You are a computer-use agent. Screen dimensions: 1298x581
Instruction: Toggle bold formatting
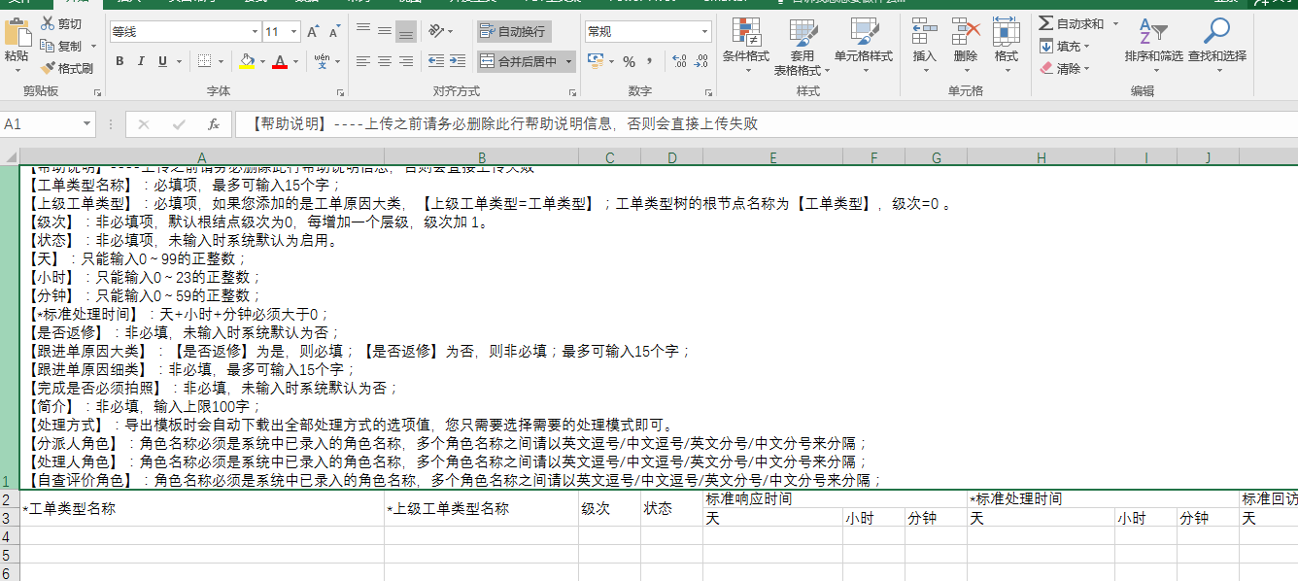[x=120, y=61]
